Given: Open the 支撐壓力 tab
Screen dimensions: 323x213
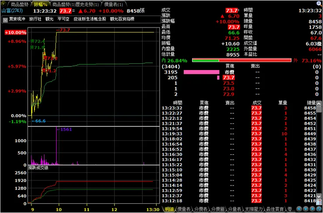Looking at the screenshot, I should click(x=253, y=209).
